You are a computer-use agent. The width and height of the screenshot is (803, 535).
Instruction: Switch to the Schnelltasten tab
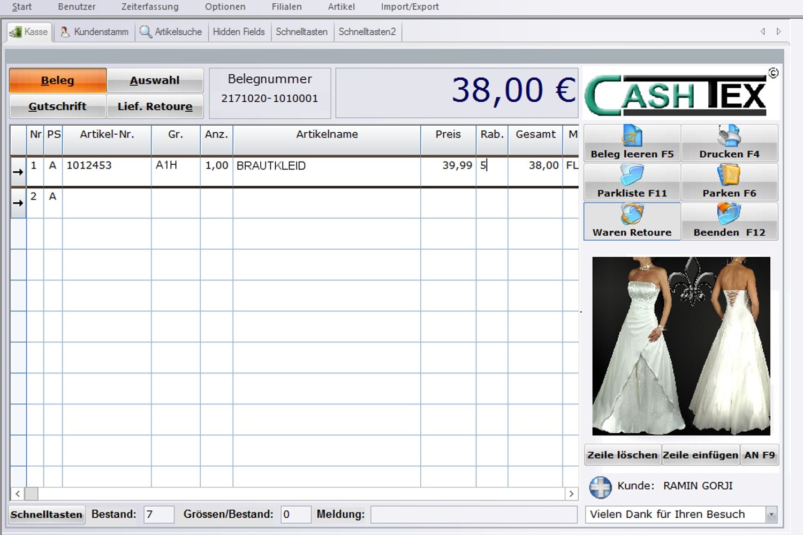302,32
